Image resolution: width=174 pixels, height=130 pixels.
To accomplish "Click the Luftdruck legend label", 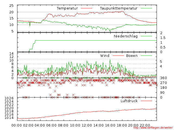I will click(129, 101).
